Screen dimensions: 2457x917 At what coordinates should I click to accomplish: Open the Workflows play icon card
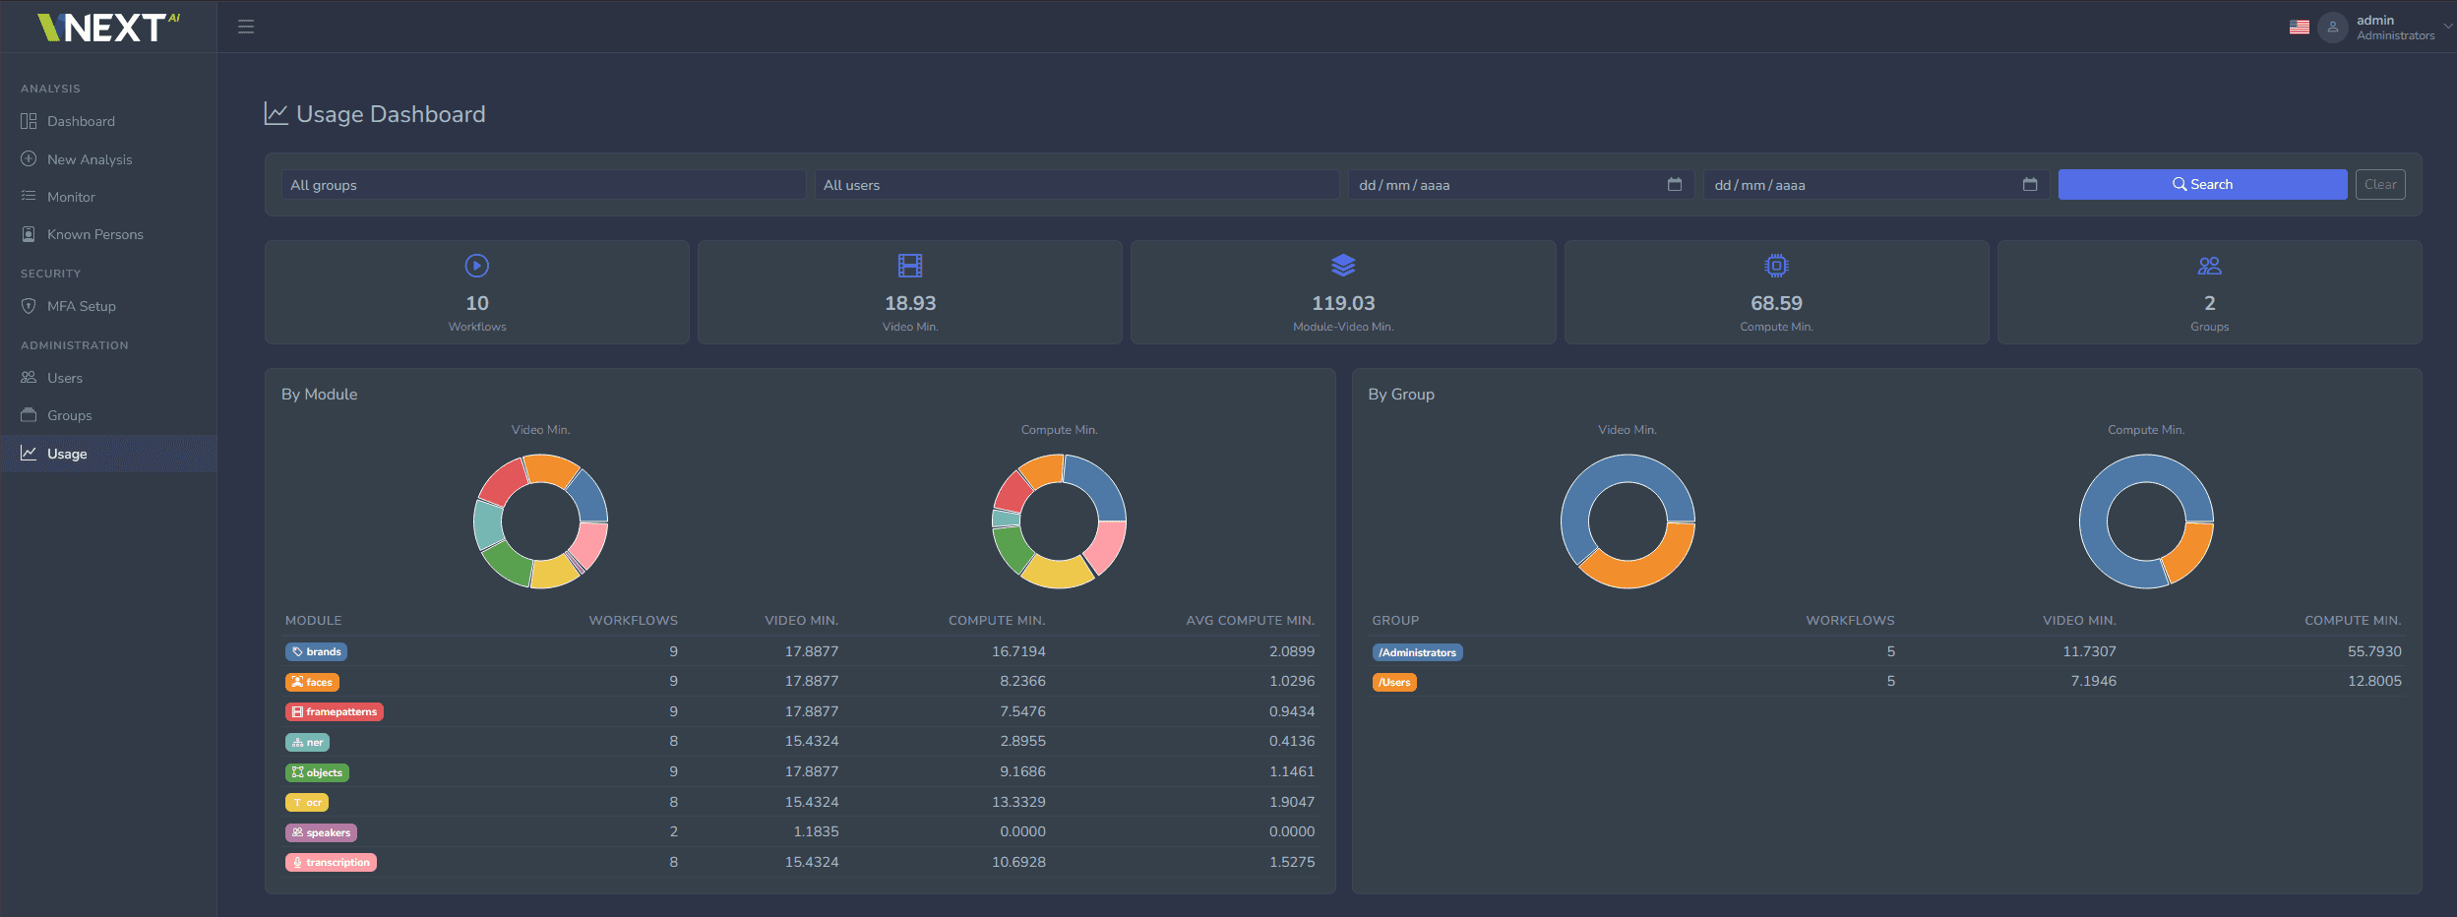476,292
